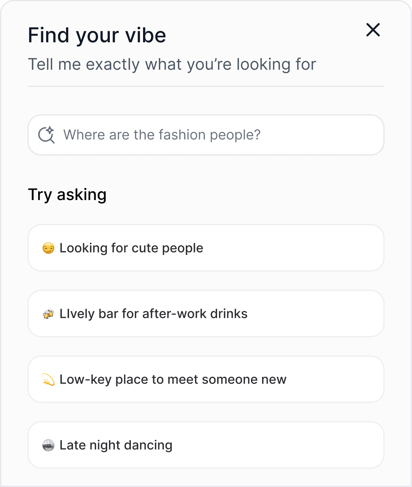Viewport: 412px width, 487px height.
Task: Click the smirking face emoji icon
Action: (48, 248)
